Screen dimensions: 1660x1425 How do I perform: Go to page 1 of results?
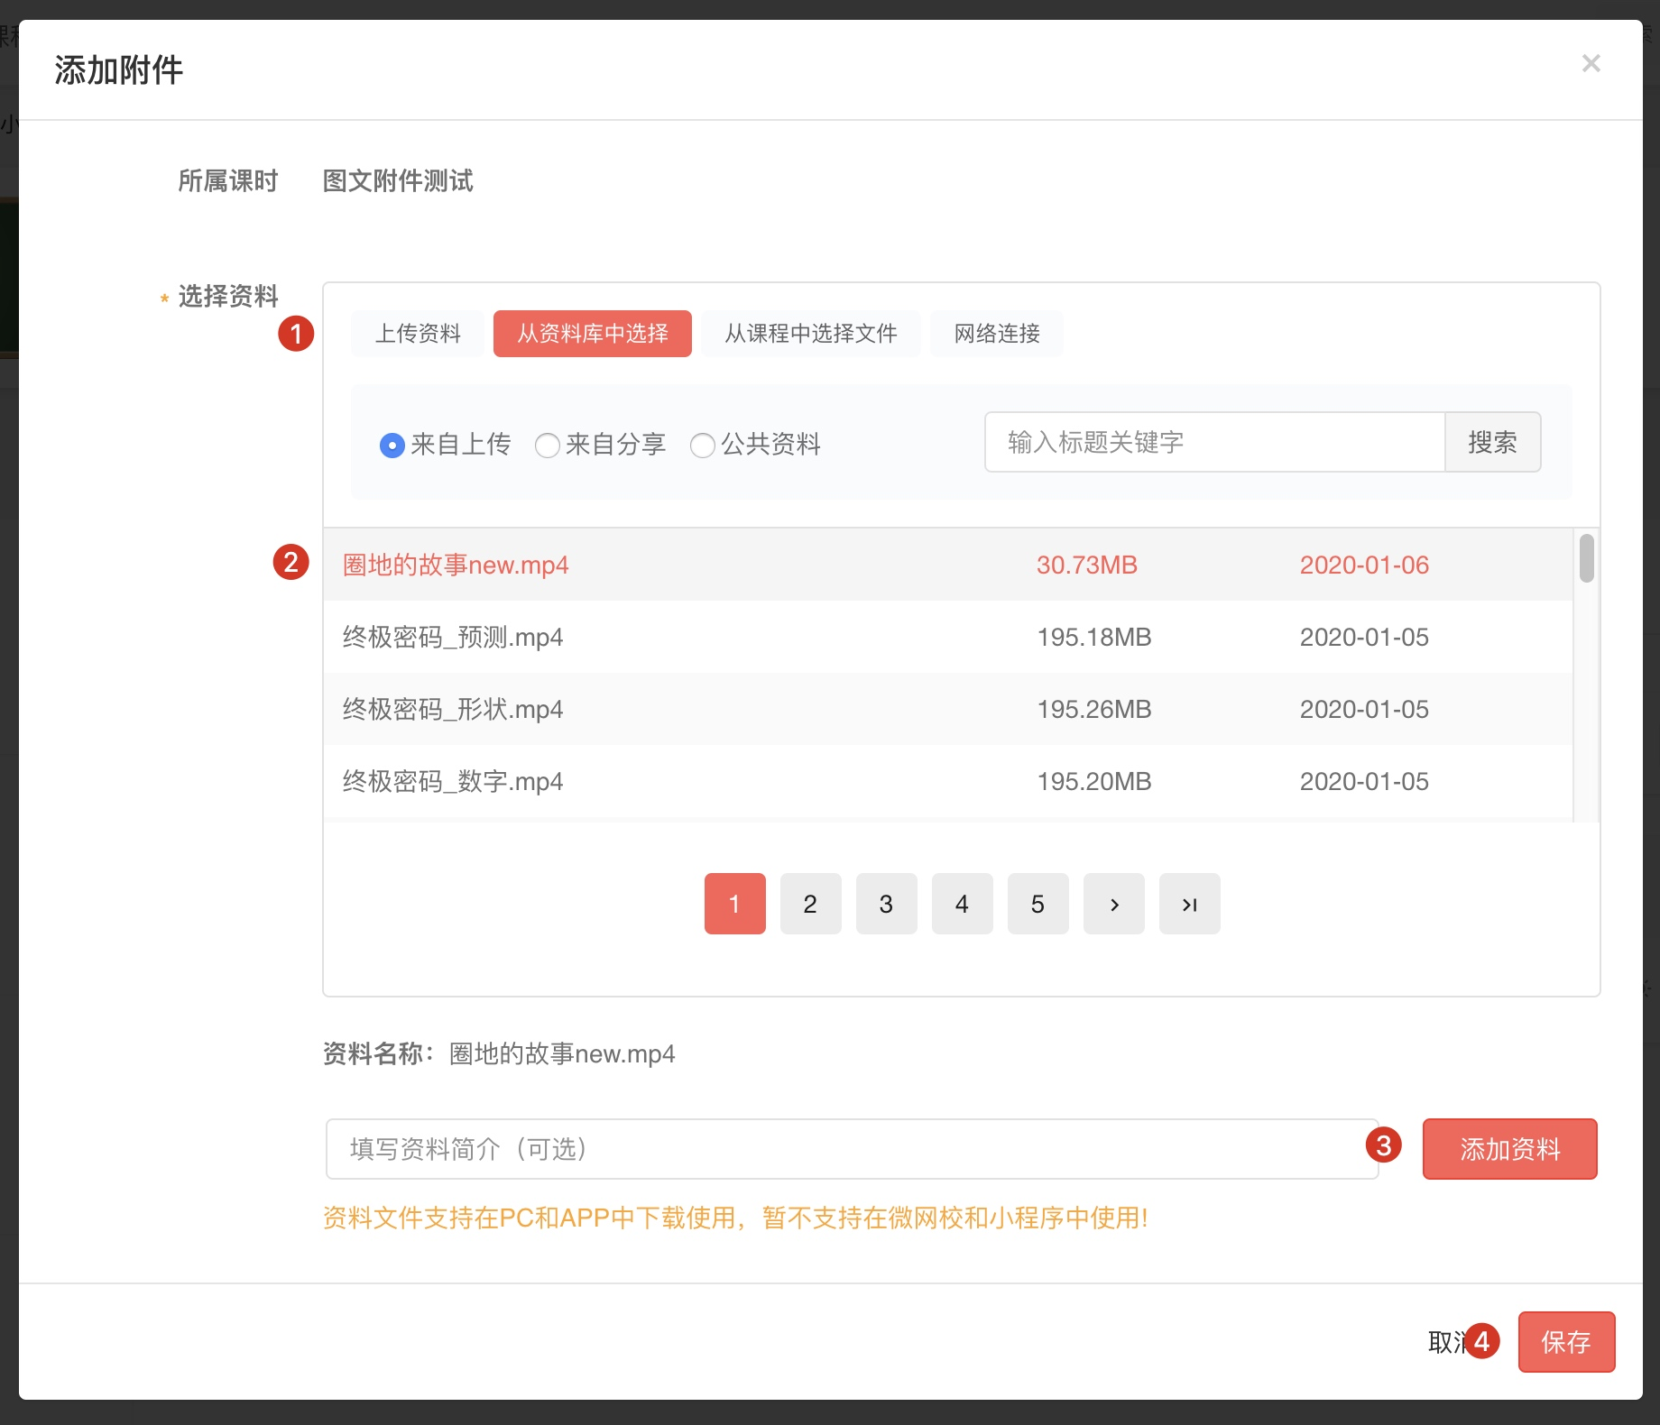[x=735, y=904]
